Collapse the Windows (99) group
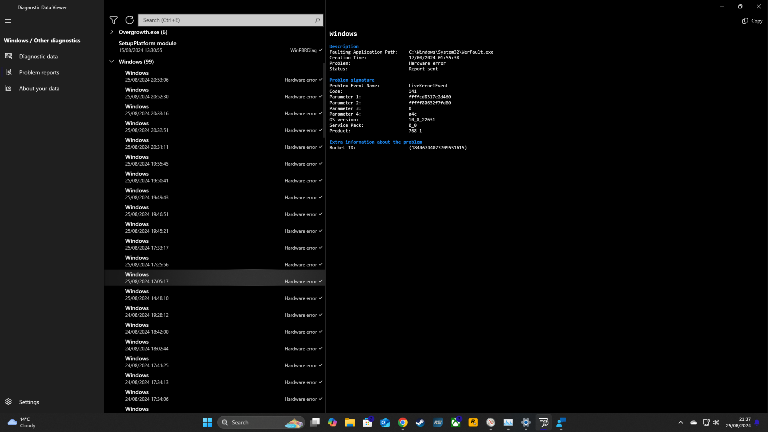This screenshot has width=768, height=432. pyautogui.click(x=112, y=62)
